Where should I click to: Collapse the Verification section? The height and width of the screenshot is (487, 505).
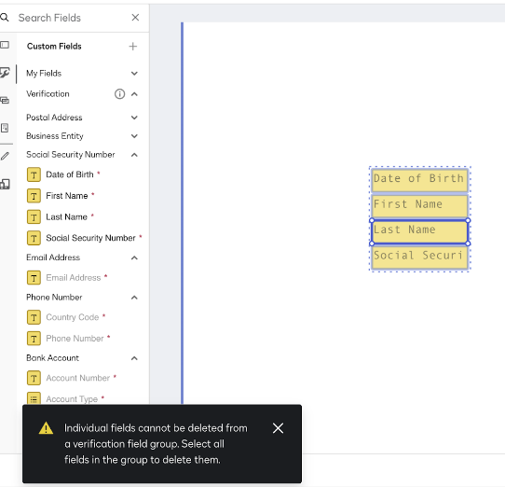tap(134, 94)
